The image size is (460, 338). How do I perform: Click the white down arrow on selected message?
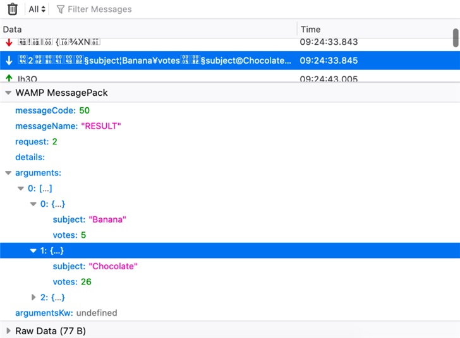tap(9, 61)
